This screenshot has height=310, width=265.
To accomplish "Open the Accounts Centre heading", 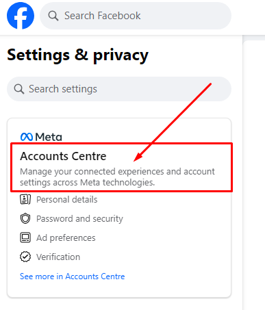I will (x=63, y=156).
